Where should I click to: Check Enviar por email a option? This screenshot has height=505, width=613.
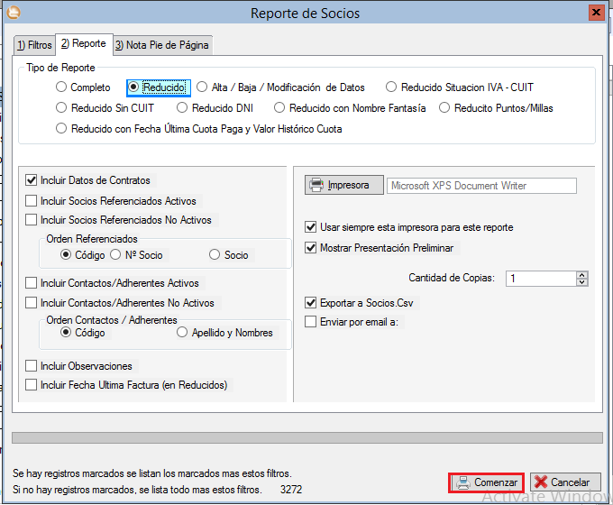click(x=312, y=322)
